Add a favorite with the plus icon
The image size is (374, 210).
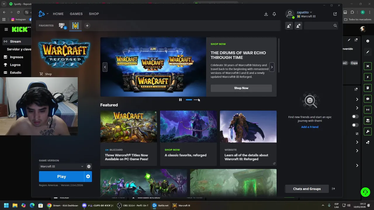coord(87,26)
